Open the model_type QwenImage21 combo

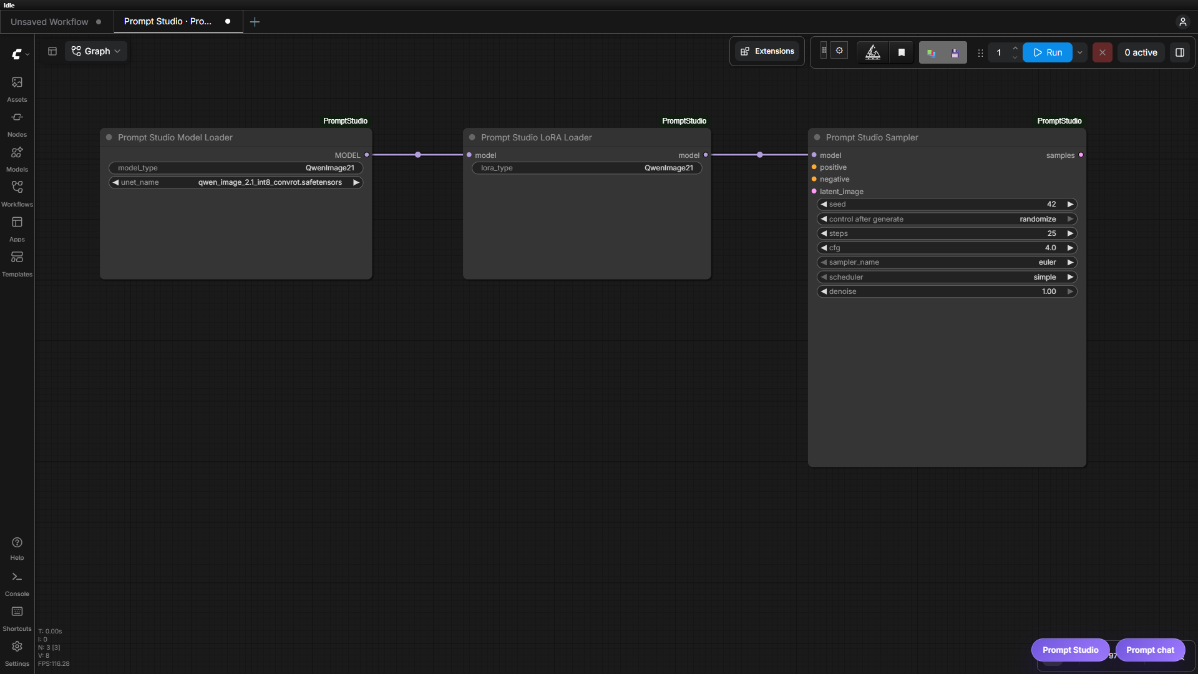pos(236,168)
